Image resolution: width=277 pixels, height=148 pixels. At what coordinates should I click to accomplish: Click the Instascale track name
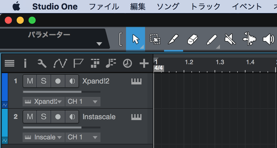tap(99, 117)
